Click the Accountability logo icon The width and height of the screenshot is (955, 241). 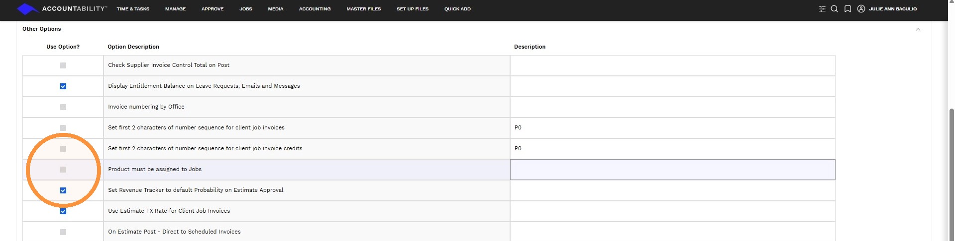coord(27,9)
